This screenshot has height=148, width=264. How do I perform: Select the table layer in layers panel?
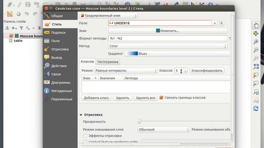(18, 41)
